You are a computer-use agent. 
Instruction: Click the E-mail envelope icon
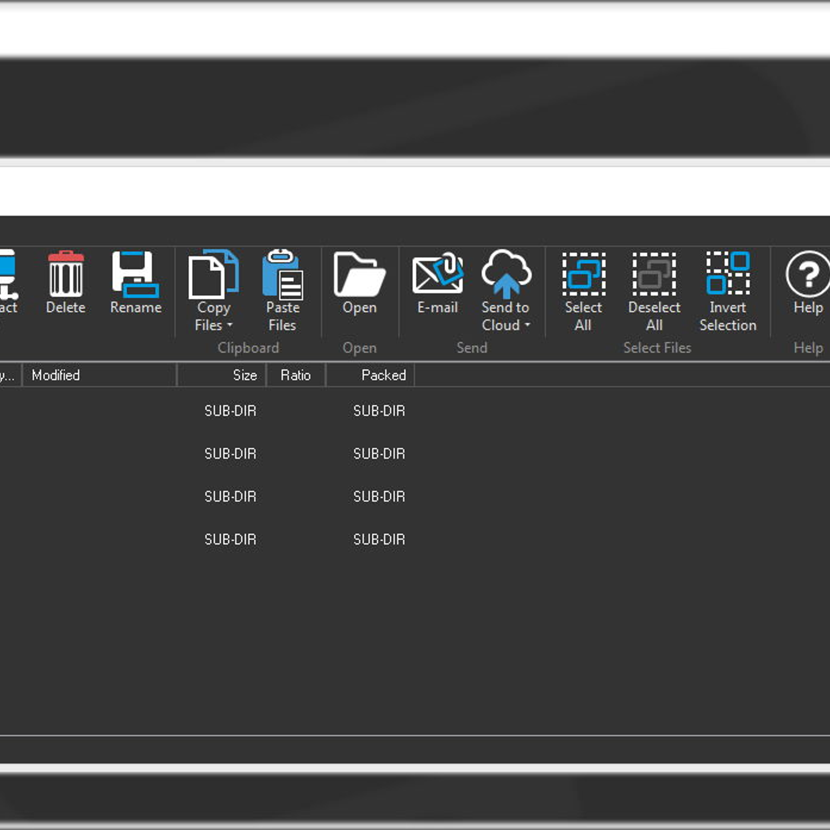[437, 273]
